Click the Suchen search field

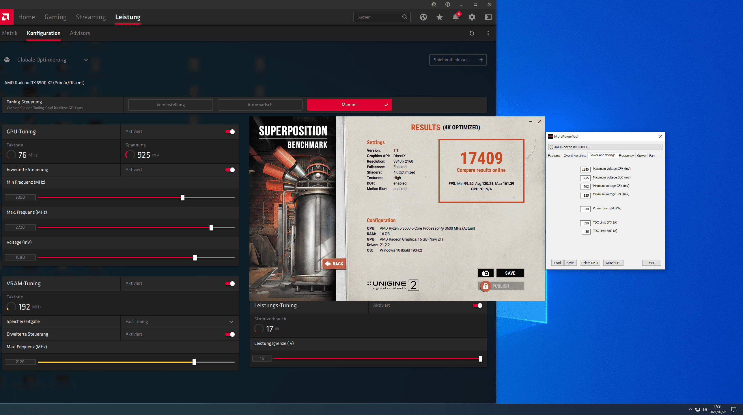(382, 17)
